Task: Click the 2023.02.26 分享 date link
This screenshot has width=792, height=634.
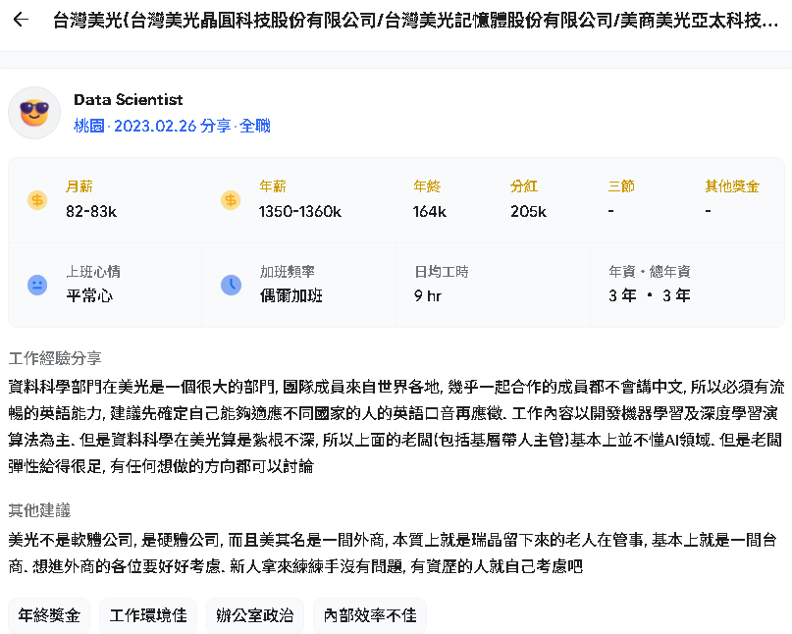Action: [x=173, y=126]
